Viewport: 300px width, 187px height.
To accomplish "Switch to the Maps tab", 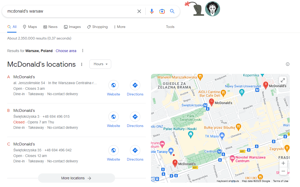I will point(30,27).
